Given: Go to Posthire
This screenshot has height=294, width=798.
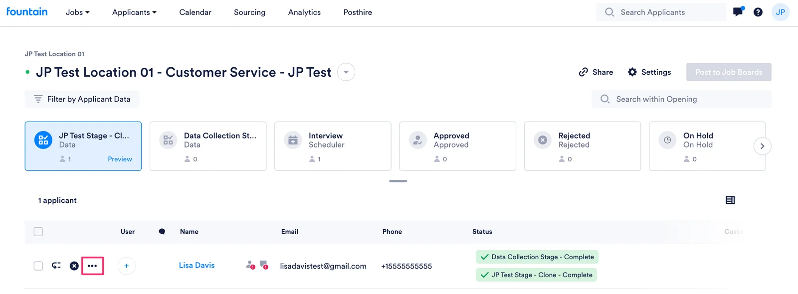Looking at the screenshot, I should [x=358, y=12].
